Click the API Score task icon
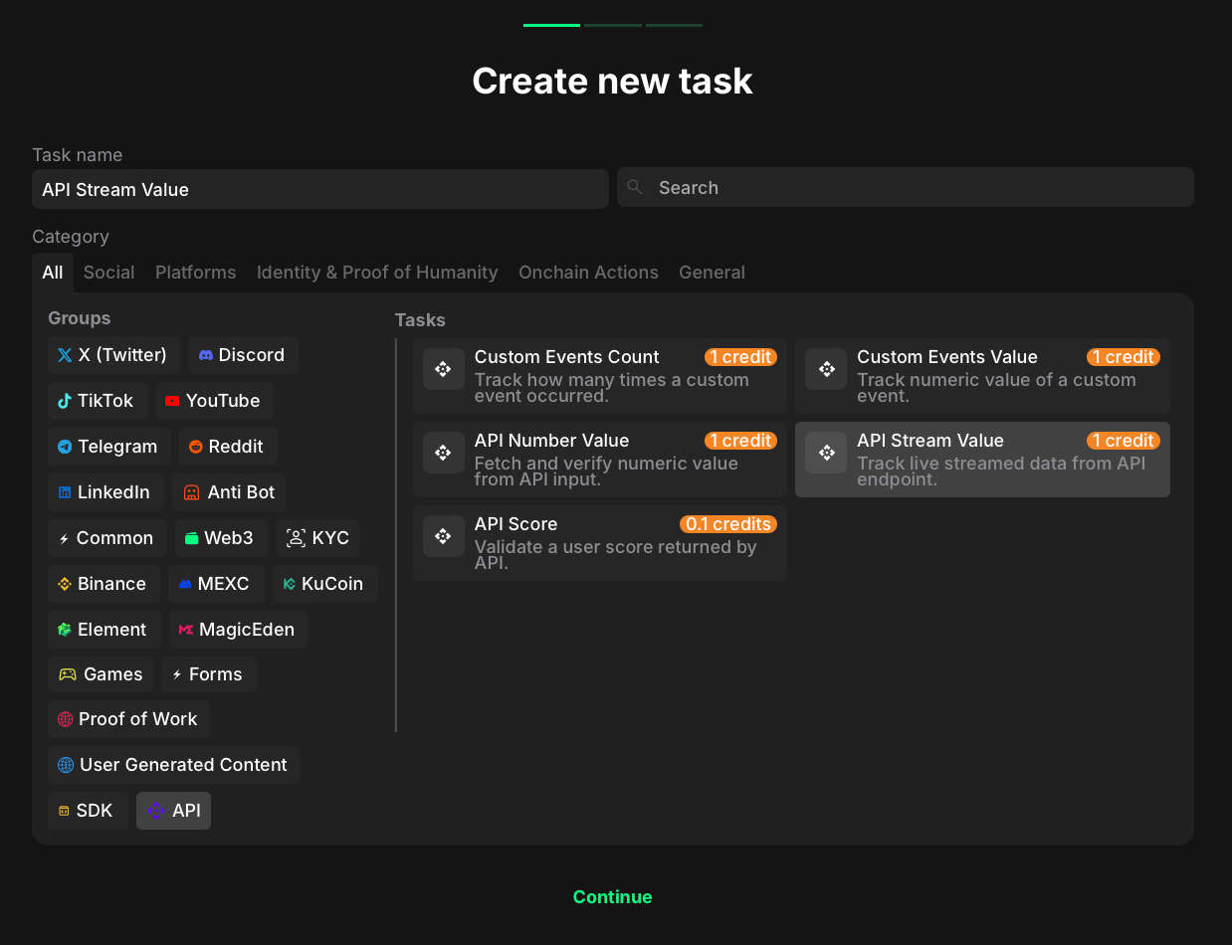Image resolution: width=1232 pixels, height=945 pixels. pyautogui.click(x=444, y=536)
